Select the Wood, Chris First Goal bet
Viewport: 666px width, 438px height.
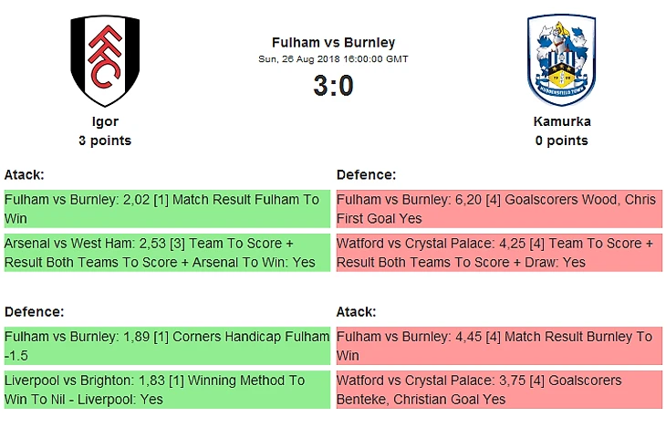click(498, 209)
